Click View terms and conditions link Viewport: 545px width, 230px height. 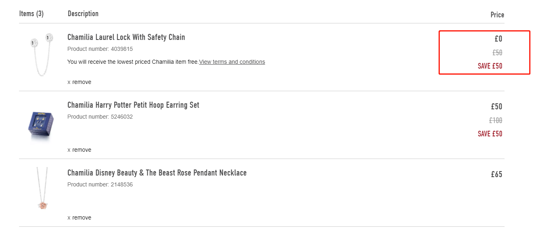[232, 62]
